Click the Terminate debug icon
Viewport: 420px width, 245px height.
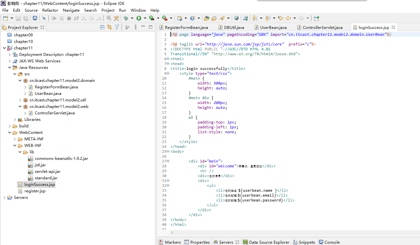[69, 19]
